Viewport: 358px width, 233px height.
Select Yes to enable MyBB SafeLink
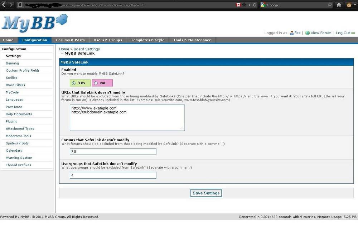(73, 83)
